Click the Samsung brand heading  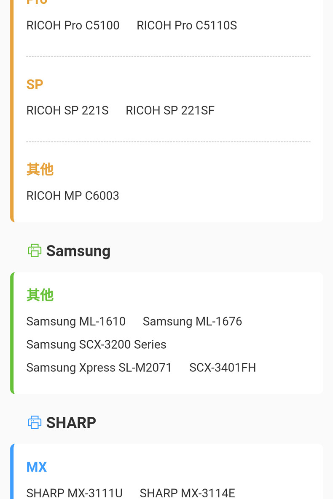78,251
